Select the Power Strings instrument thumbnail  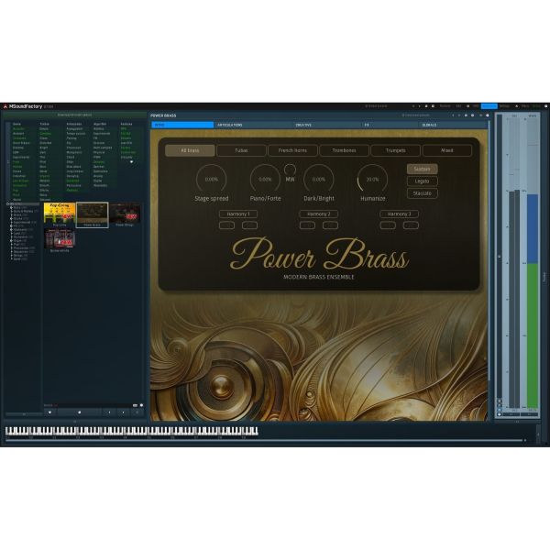(125, 214)
